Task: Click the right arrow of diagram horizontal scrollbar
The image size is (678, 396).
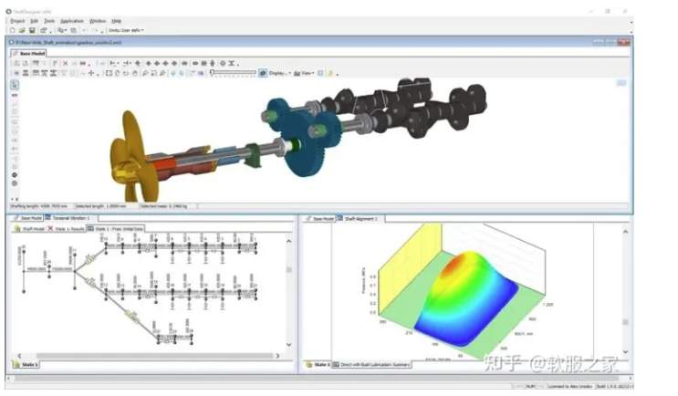Action: 277,356
